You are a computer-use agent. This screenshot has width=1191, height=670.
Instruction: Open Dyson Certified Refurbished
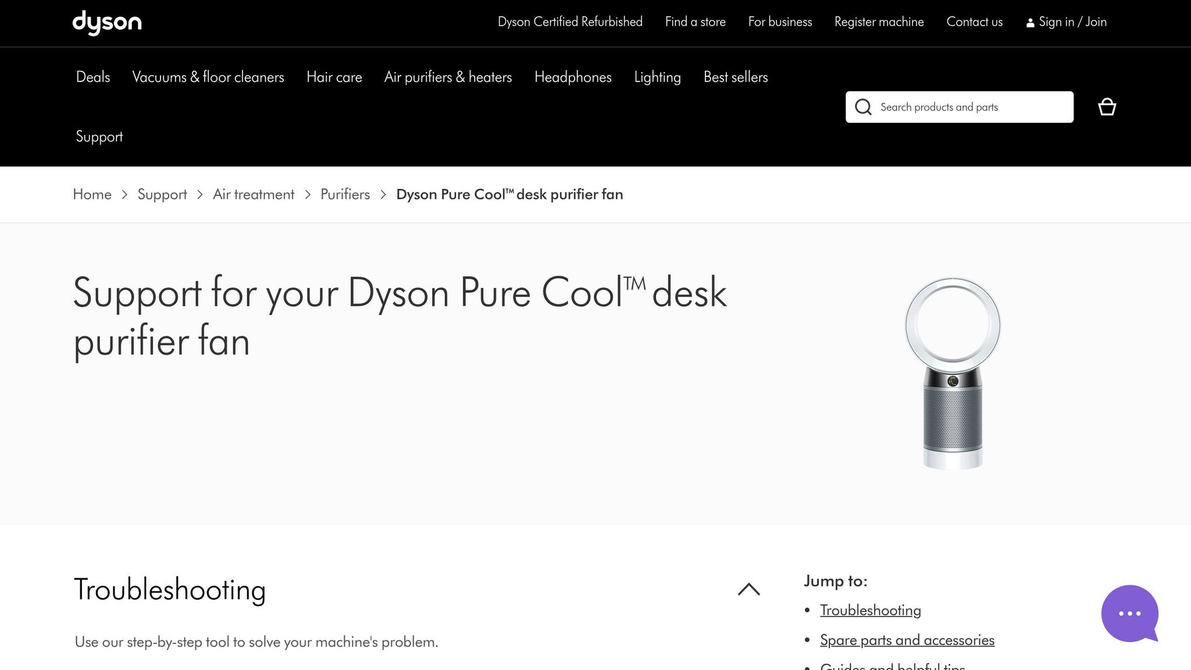(x=570, y=22)
